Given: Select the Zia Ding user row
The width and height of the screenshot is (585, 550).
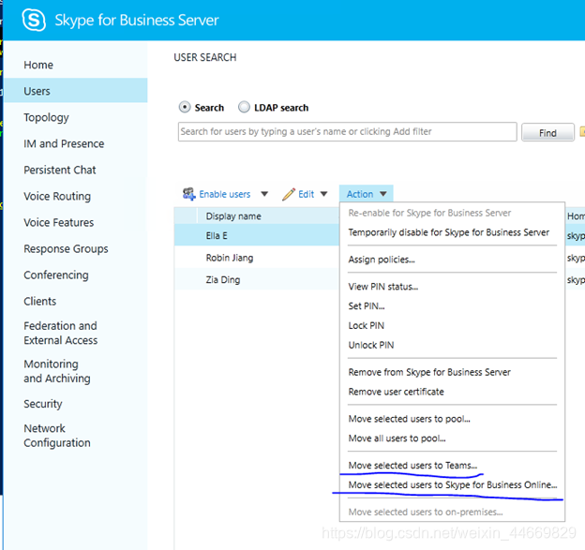Looking at the screenshot, I should coord(257,279).
